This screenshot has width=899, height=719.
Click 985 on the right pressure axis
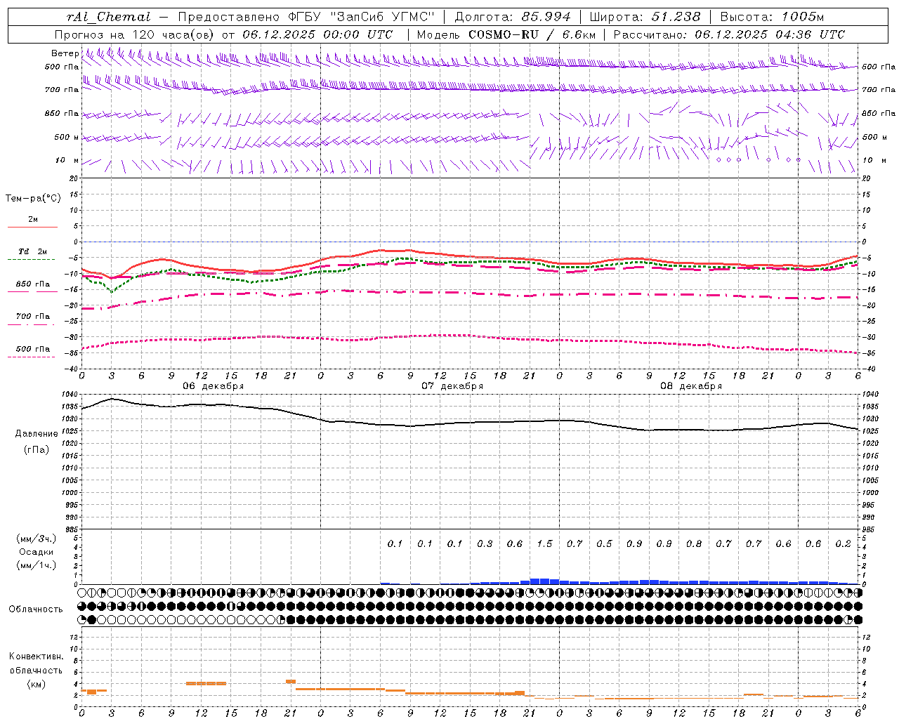coord(870,529)
